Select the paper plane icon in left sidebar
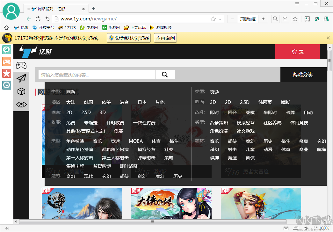This screenshot has height=232, width=333. click(x=21, y=78)
